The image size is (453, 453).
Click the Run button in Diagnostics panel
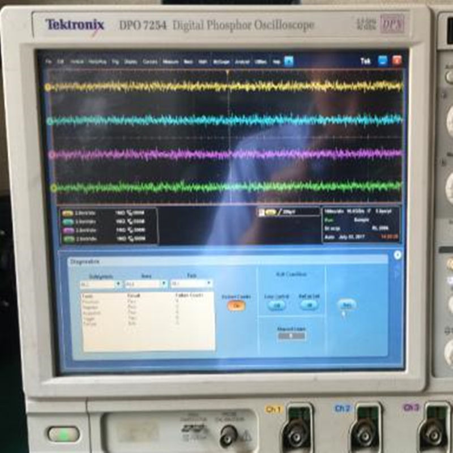(347, 305)
